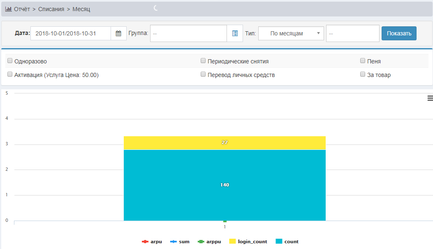Viewport: 433px width, 249px height.
Task: Tick the Пеня checkbox
Action: pos(363,61)
